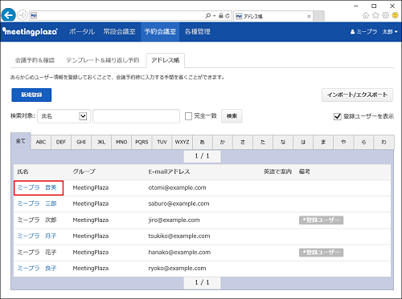Click the lock security icon in address bar
This screenshot has height=299, width=402.
coord(221,16)
